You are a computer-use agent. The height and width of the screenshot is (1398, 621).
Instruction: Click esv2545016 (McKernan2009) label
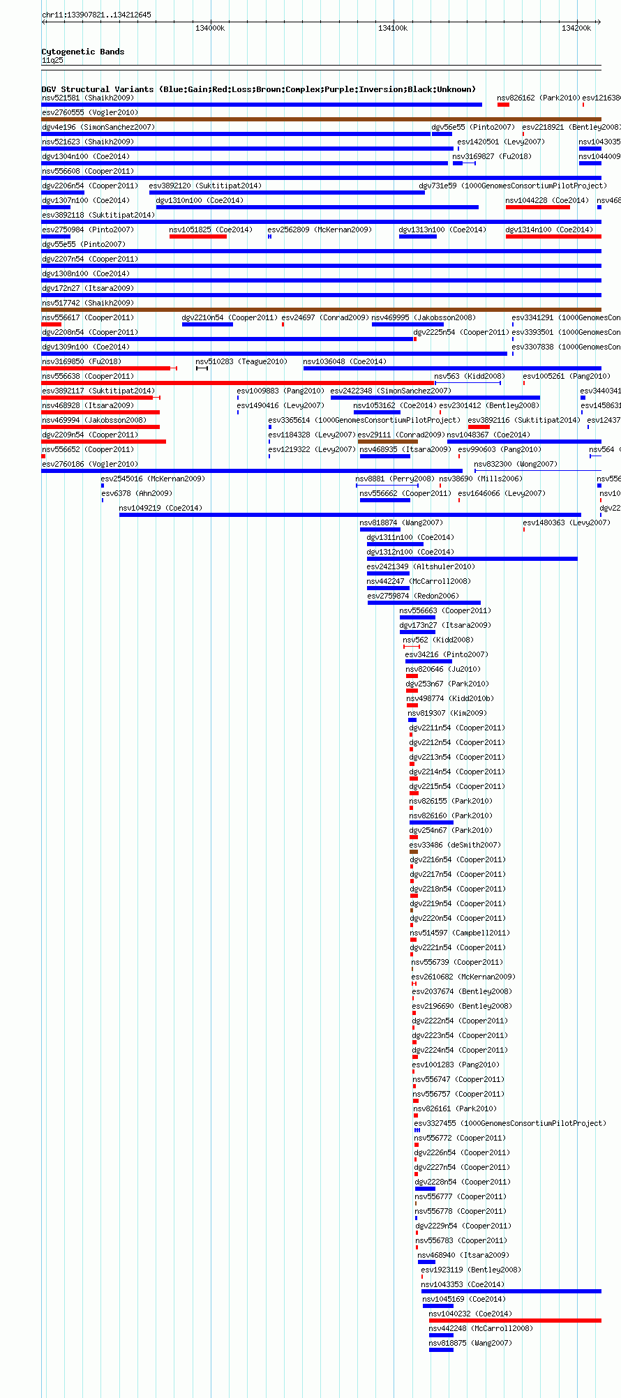pyautogui.click(x=153, y=479)
